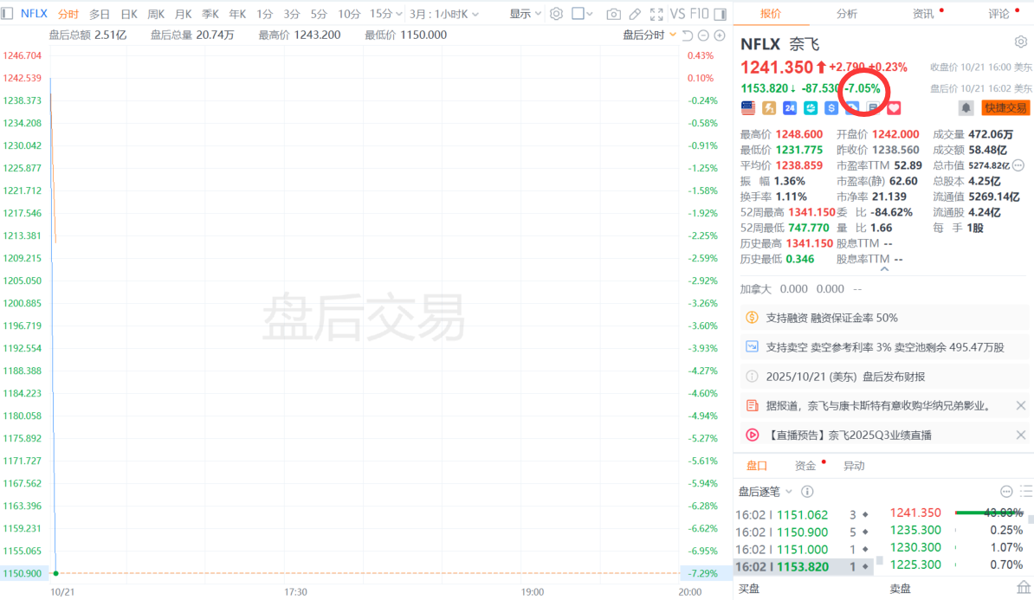Open the 显示 display dropdown

526,14
